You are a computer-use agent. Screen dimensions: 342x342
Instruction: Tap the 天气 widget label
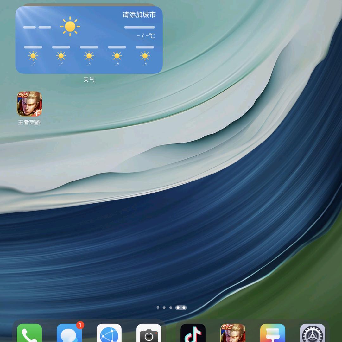tap(89, 80)
